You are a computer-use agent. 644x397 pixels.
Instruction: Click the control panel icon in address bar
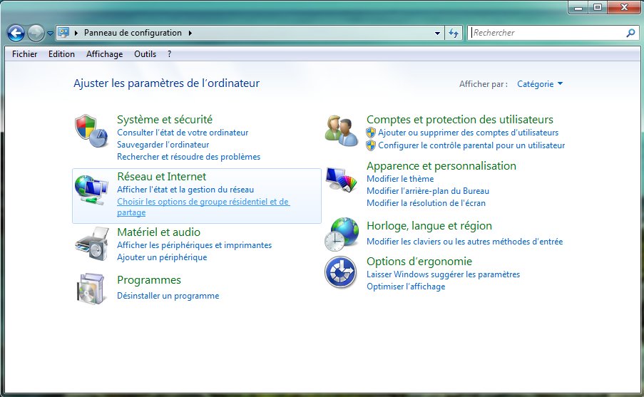pos(63,33)
